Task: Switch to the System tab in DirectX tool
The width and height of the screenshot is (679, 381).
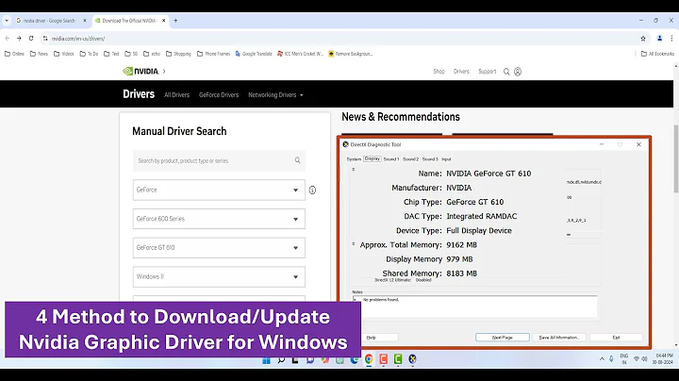Action: (354, 159)
